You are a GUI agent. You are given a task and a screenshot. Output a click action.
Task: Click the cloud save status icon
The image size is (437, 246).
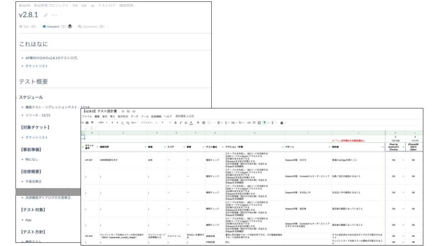134,111
